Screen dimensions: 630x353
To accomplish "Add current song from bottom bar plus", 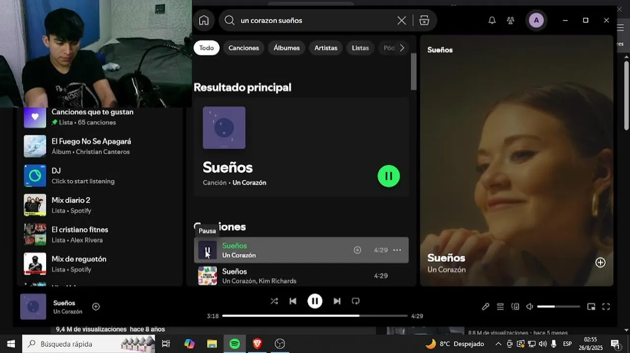I will (96, 306).
